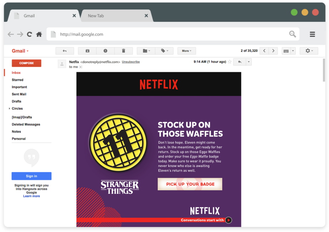Viewport: 329px width, 232px height.
Task: Reply to the Netflix email
Action: tap(240, 62)
